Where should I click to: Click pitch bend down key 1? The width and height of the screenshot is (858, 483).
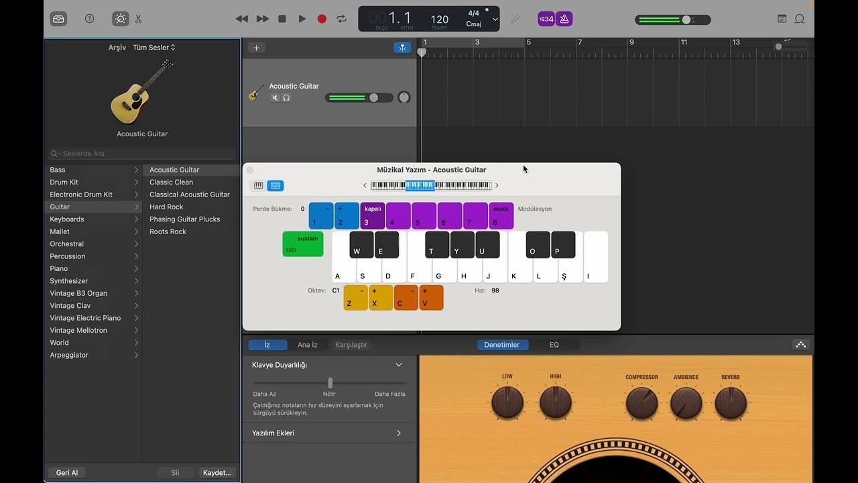pyautogui.click(x=320, y=216)
